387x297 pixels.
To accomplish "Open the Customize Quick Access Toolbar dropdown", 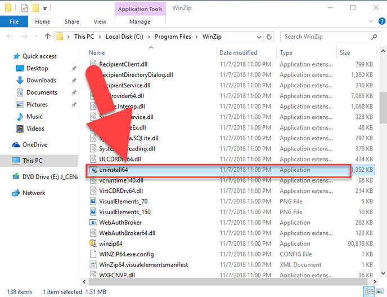I will (45, 8).
